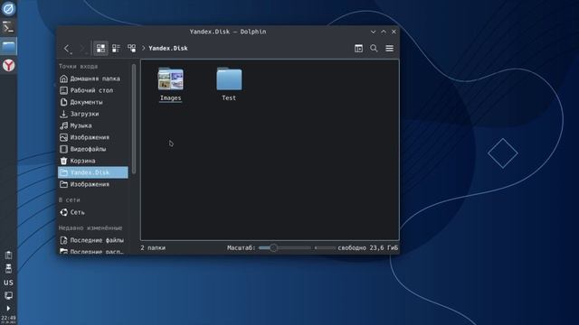The width and height of the screenshot is (579, 325).
Task: Click the desktop icon beside Рабочий стол
Action: (x=63, y=90)
